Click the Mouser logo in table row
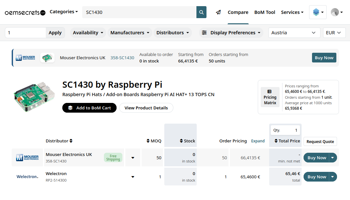The image size is (350, 200). pyautogui.click(x=27, y=158)
